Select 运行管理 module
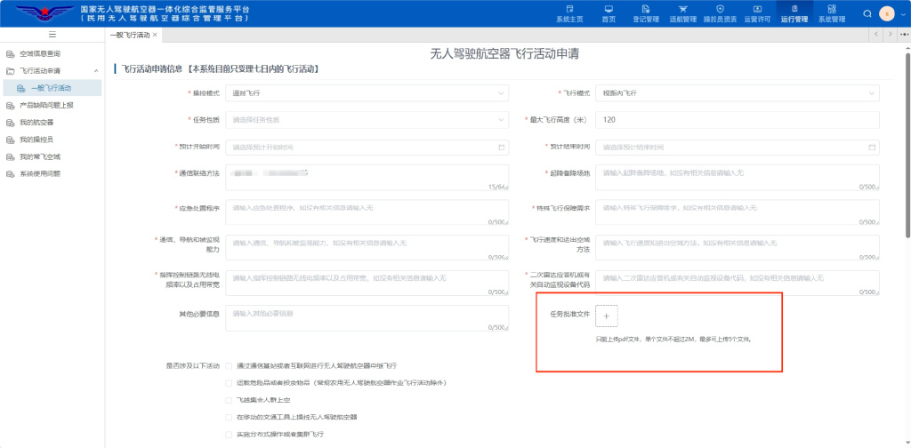 tap(794, 13)
